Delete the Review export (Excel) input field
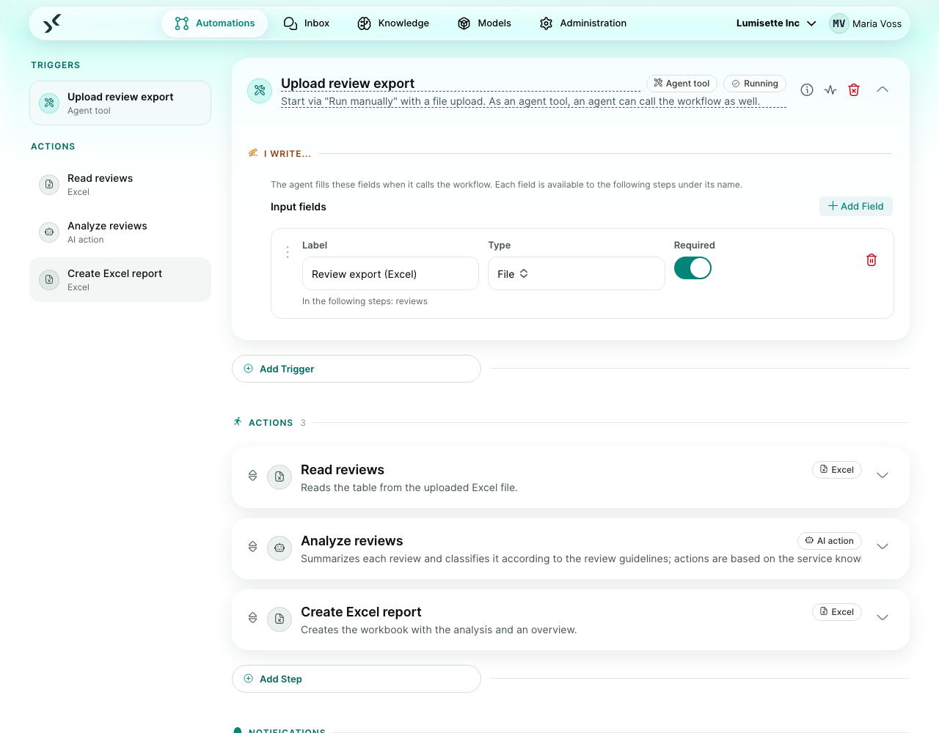Viewport: 939px width, 733px height. pyautogui.click(x=872, y=260)
